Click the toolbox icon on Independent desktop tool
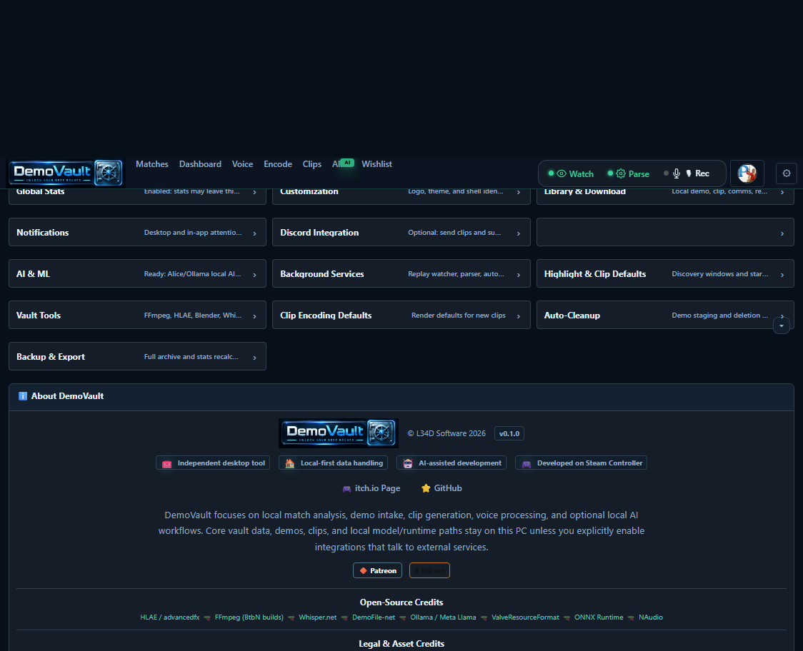 [x=166, y=464]
